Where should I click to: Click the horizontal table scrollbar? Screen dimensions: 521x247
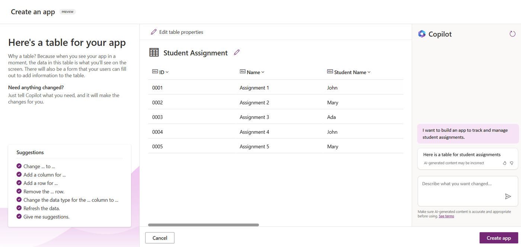(204, 225)
